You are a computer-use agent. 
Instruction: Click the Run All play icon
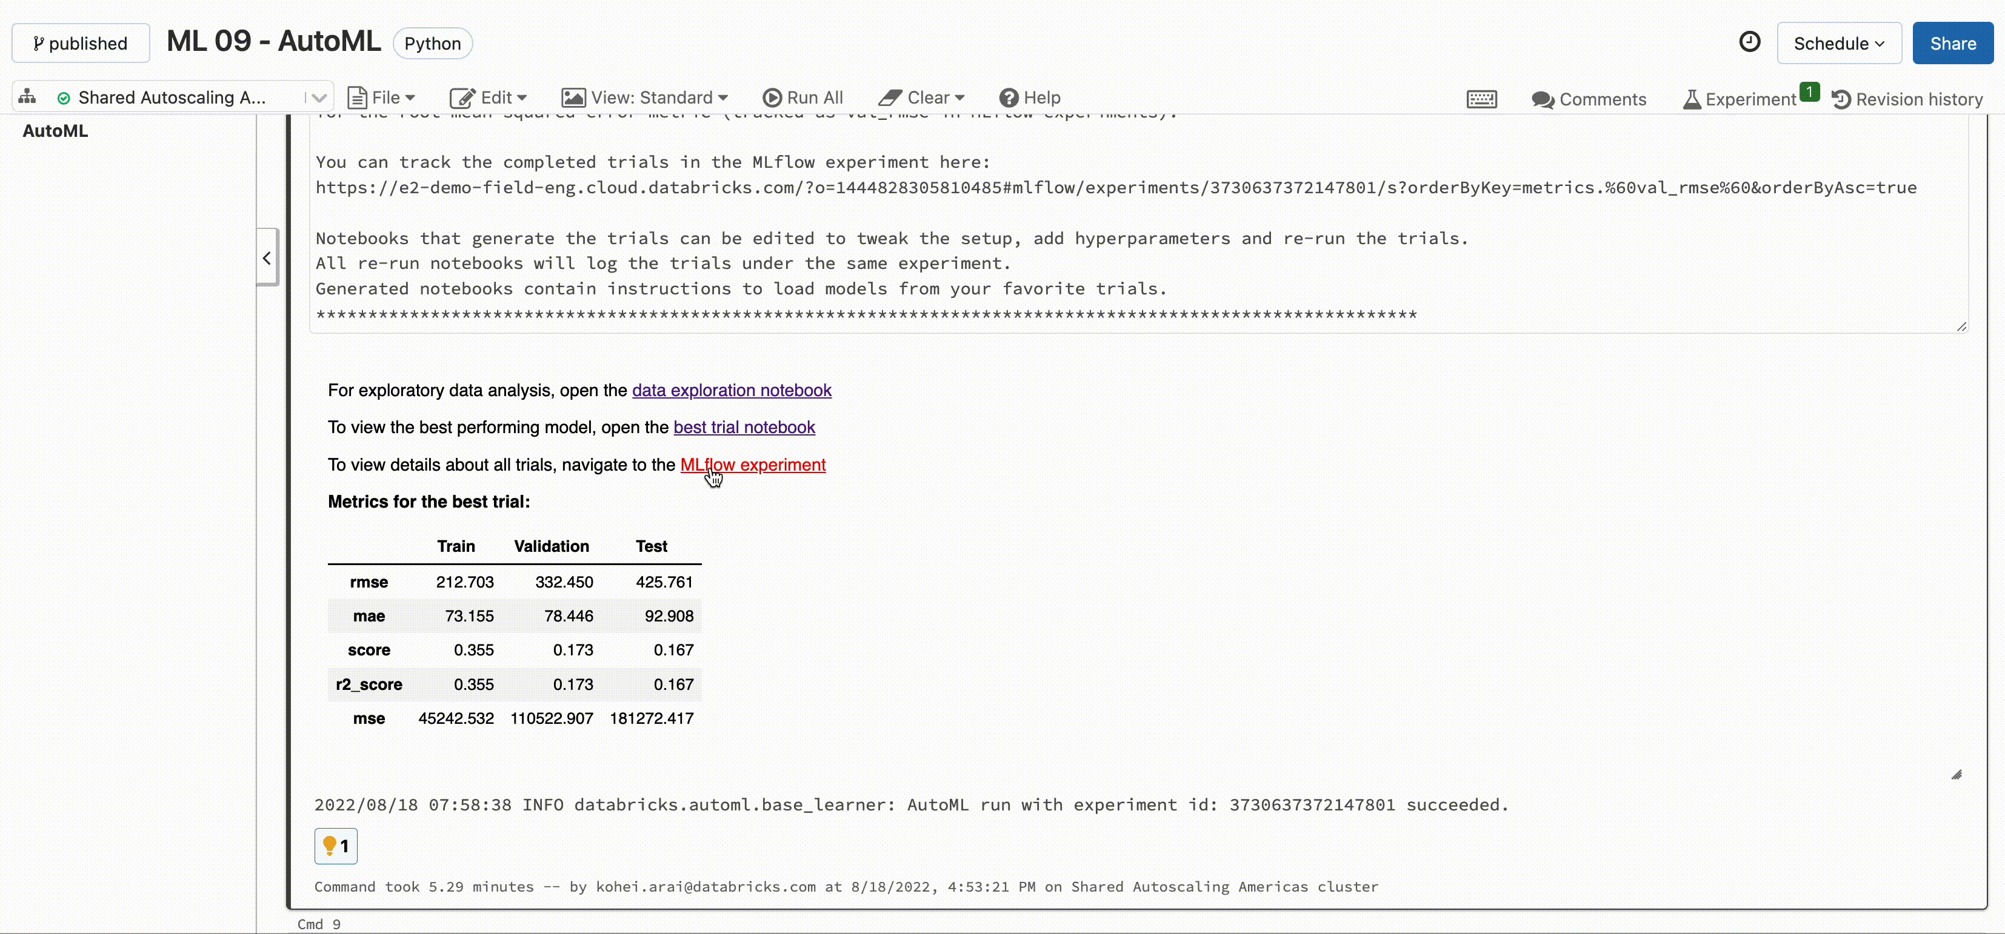772,97
